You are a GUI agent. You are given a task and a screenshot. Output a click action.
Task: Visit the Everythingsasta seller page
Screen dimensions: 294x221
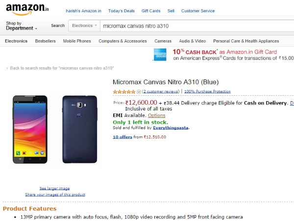tap(171, 128)
